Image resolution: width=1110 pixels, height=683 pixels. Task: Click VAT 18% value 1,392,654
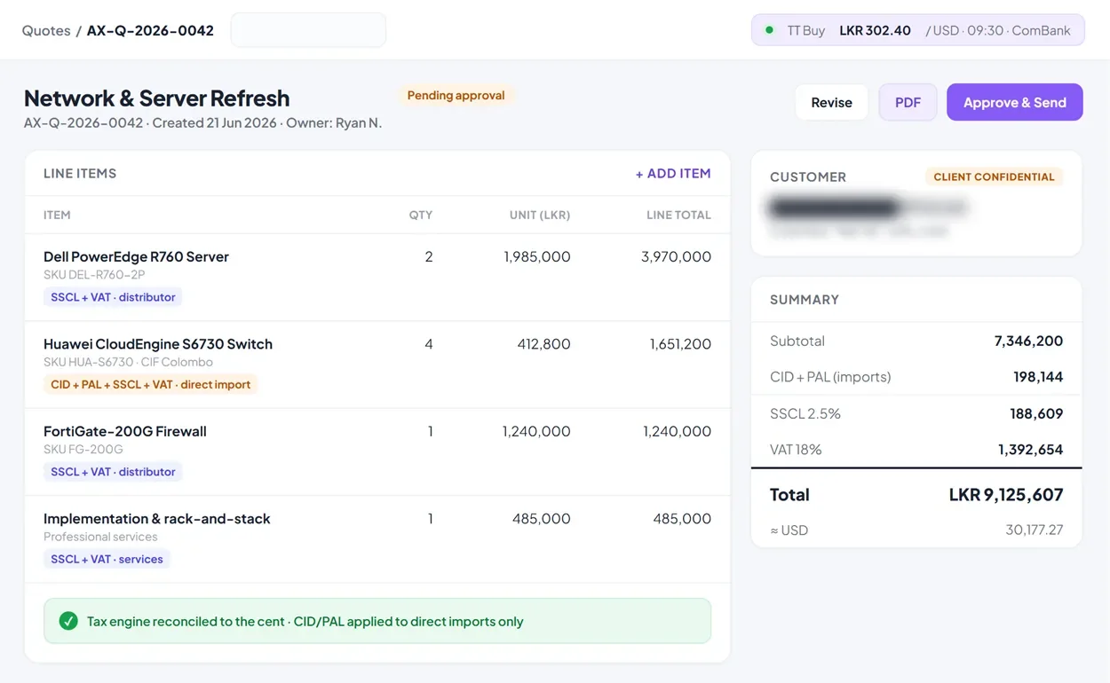tap(1030, 449)
